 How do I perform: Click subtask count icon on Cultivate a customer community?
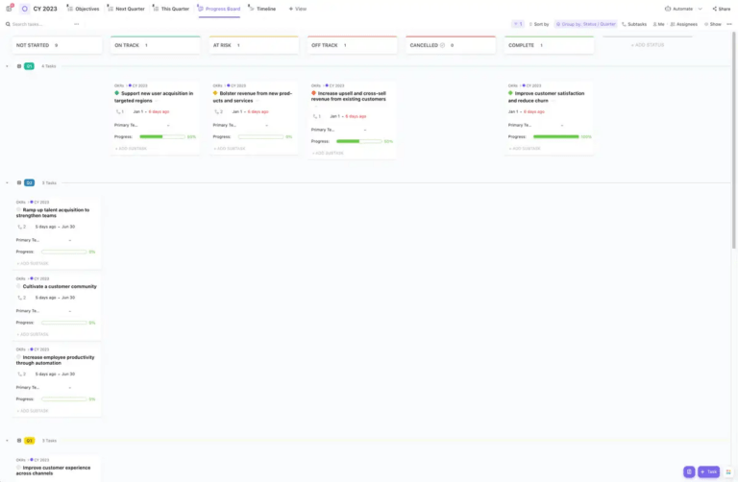[22, 298]
